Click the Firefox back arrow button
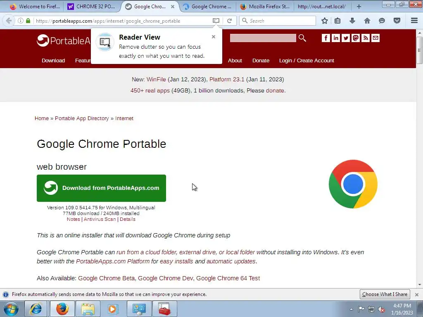The image size is (423, 317). pos(9,21)
